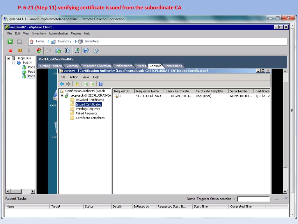Click the green play power-on icon
298x224 pixels.
tap(29, 50)
